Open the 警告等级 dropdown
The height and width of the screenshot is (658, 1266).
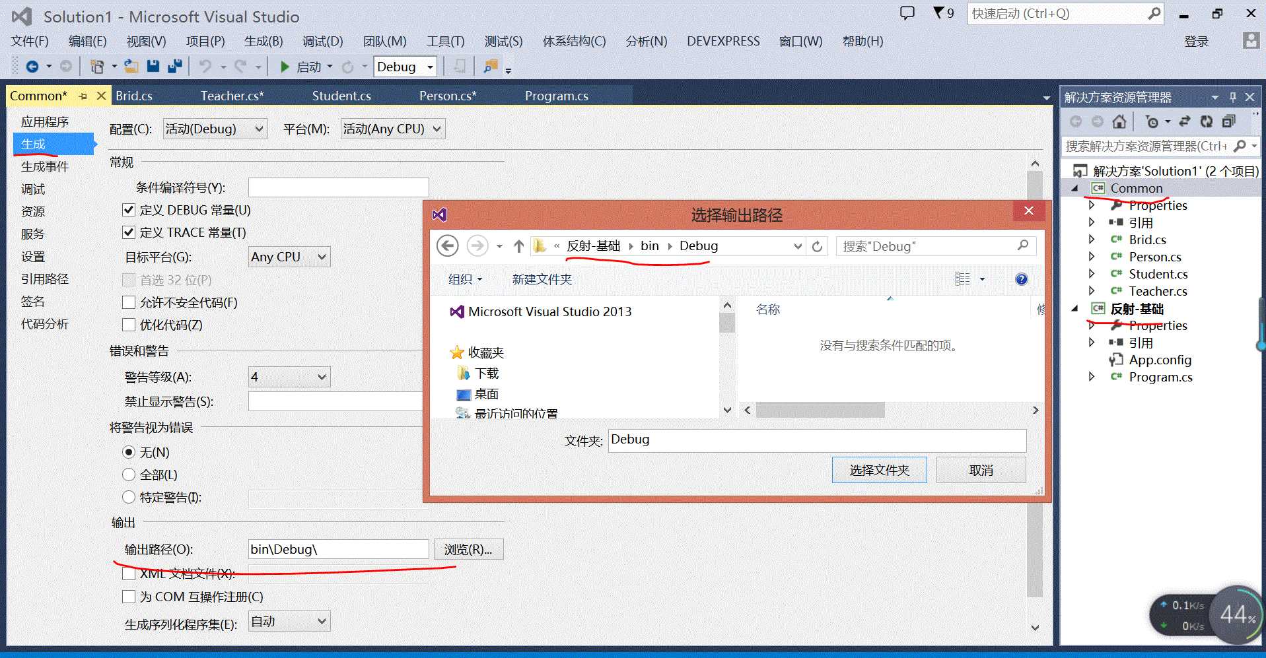pyautogui.click(x=289, y=377)
